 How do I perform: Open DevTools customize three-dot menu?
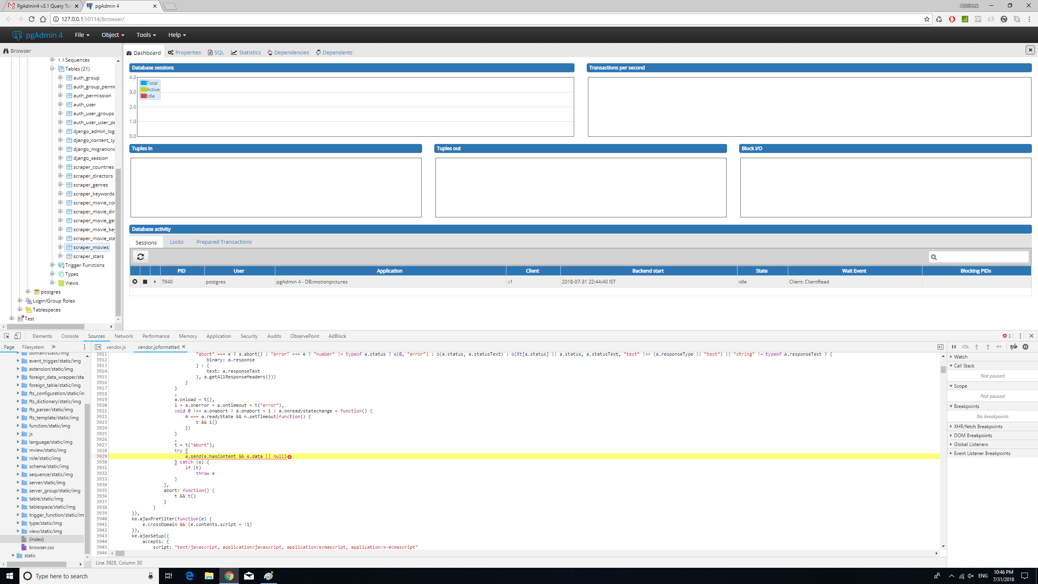point(1020,336)
